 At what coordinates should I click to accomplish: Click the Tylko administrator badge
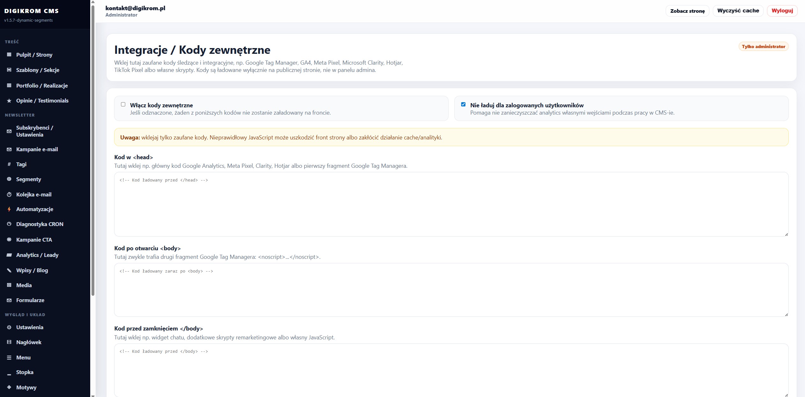tap(764, 46)
